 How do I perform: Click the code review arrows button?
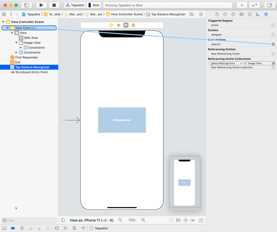pos(255,5)
